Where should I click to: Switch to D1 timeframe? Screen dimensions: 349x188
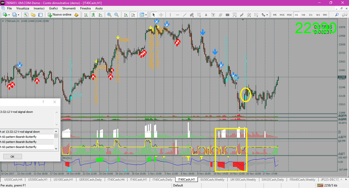tap(311, 15)
